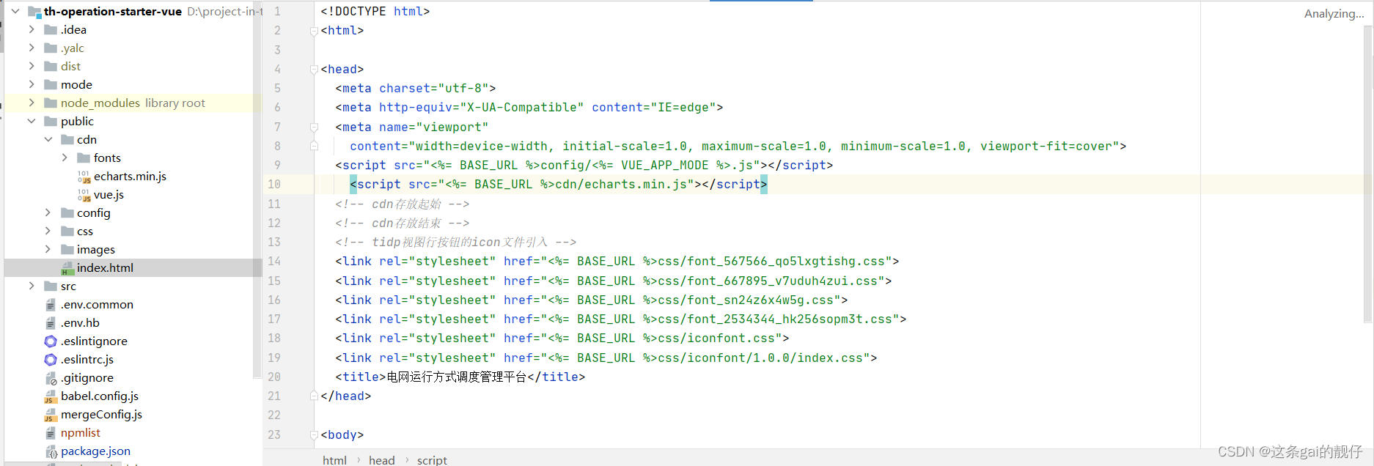Image resolution: width=1374 pixels, height=466 pixels.
Task: Click the npmlist file icon
Action: pyautogui.click(x=51, y=432)
